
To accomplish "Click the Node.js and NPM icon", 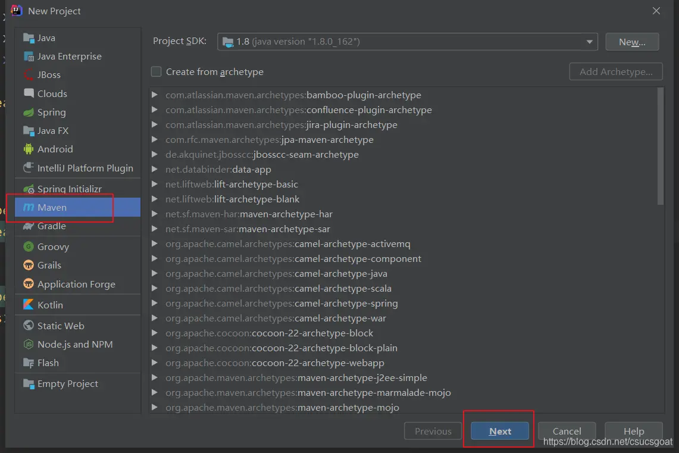I will 29,344.
